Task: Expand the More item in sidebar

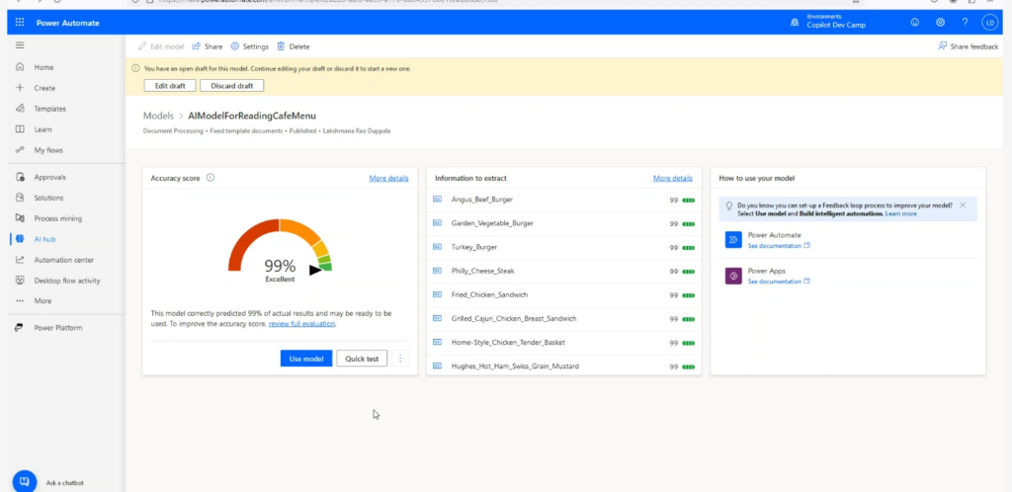Action: (42, 300)
